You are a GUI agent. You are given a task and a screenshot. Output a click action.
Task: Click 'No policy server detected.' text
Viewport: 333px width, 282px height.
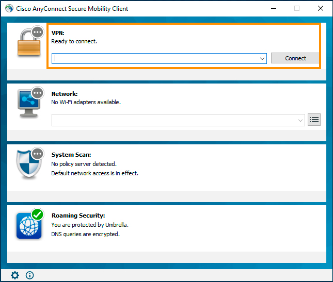point(84,164)
